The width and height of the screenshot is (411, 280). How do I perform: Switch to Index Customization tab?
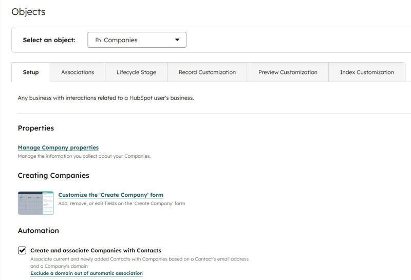(x=367, y=72)
